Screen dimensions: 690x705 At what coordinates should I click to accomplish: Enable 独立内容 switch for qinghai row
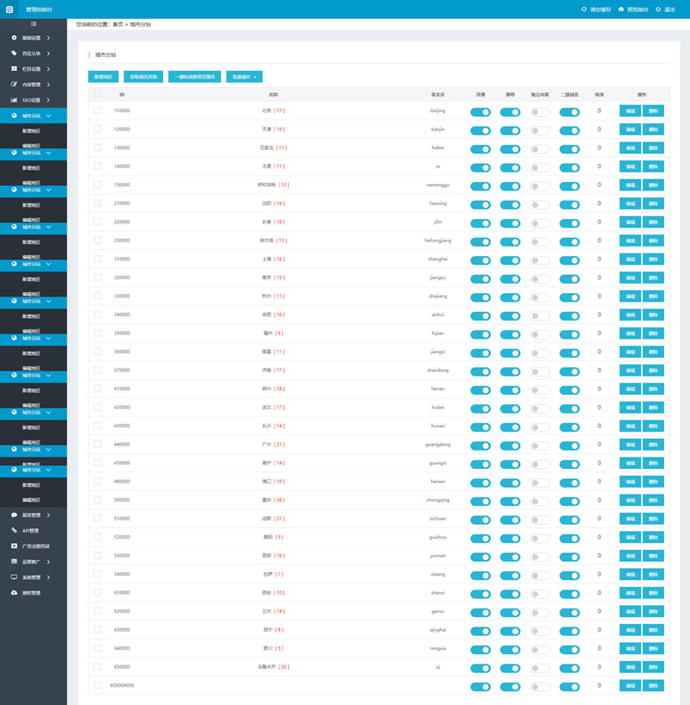540,631
